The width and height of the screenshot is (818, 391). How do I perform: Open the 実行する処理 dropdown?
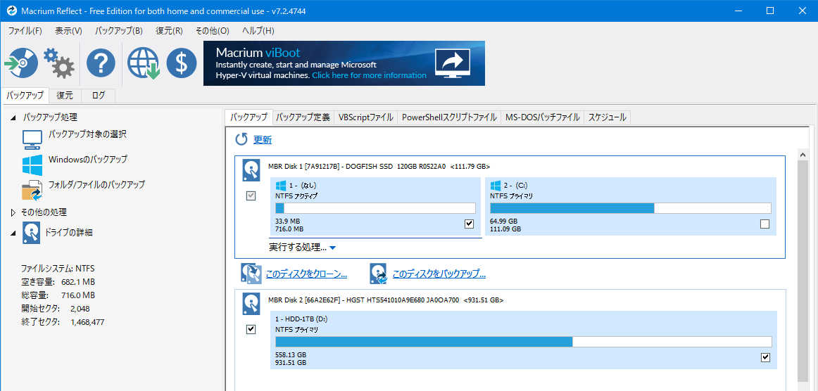coord(303,248)
